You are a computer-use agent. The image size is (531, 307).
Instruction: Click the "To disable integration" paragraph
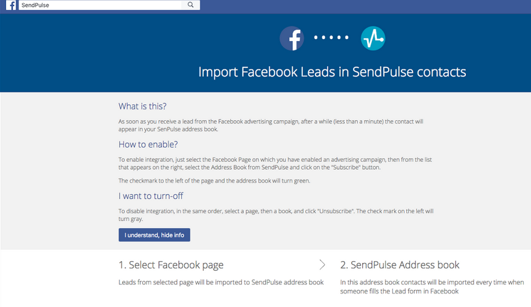pos(276,214)
